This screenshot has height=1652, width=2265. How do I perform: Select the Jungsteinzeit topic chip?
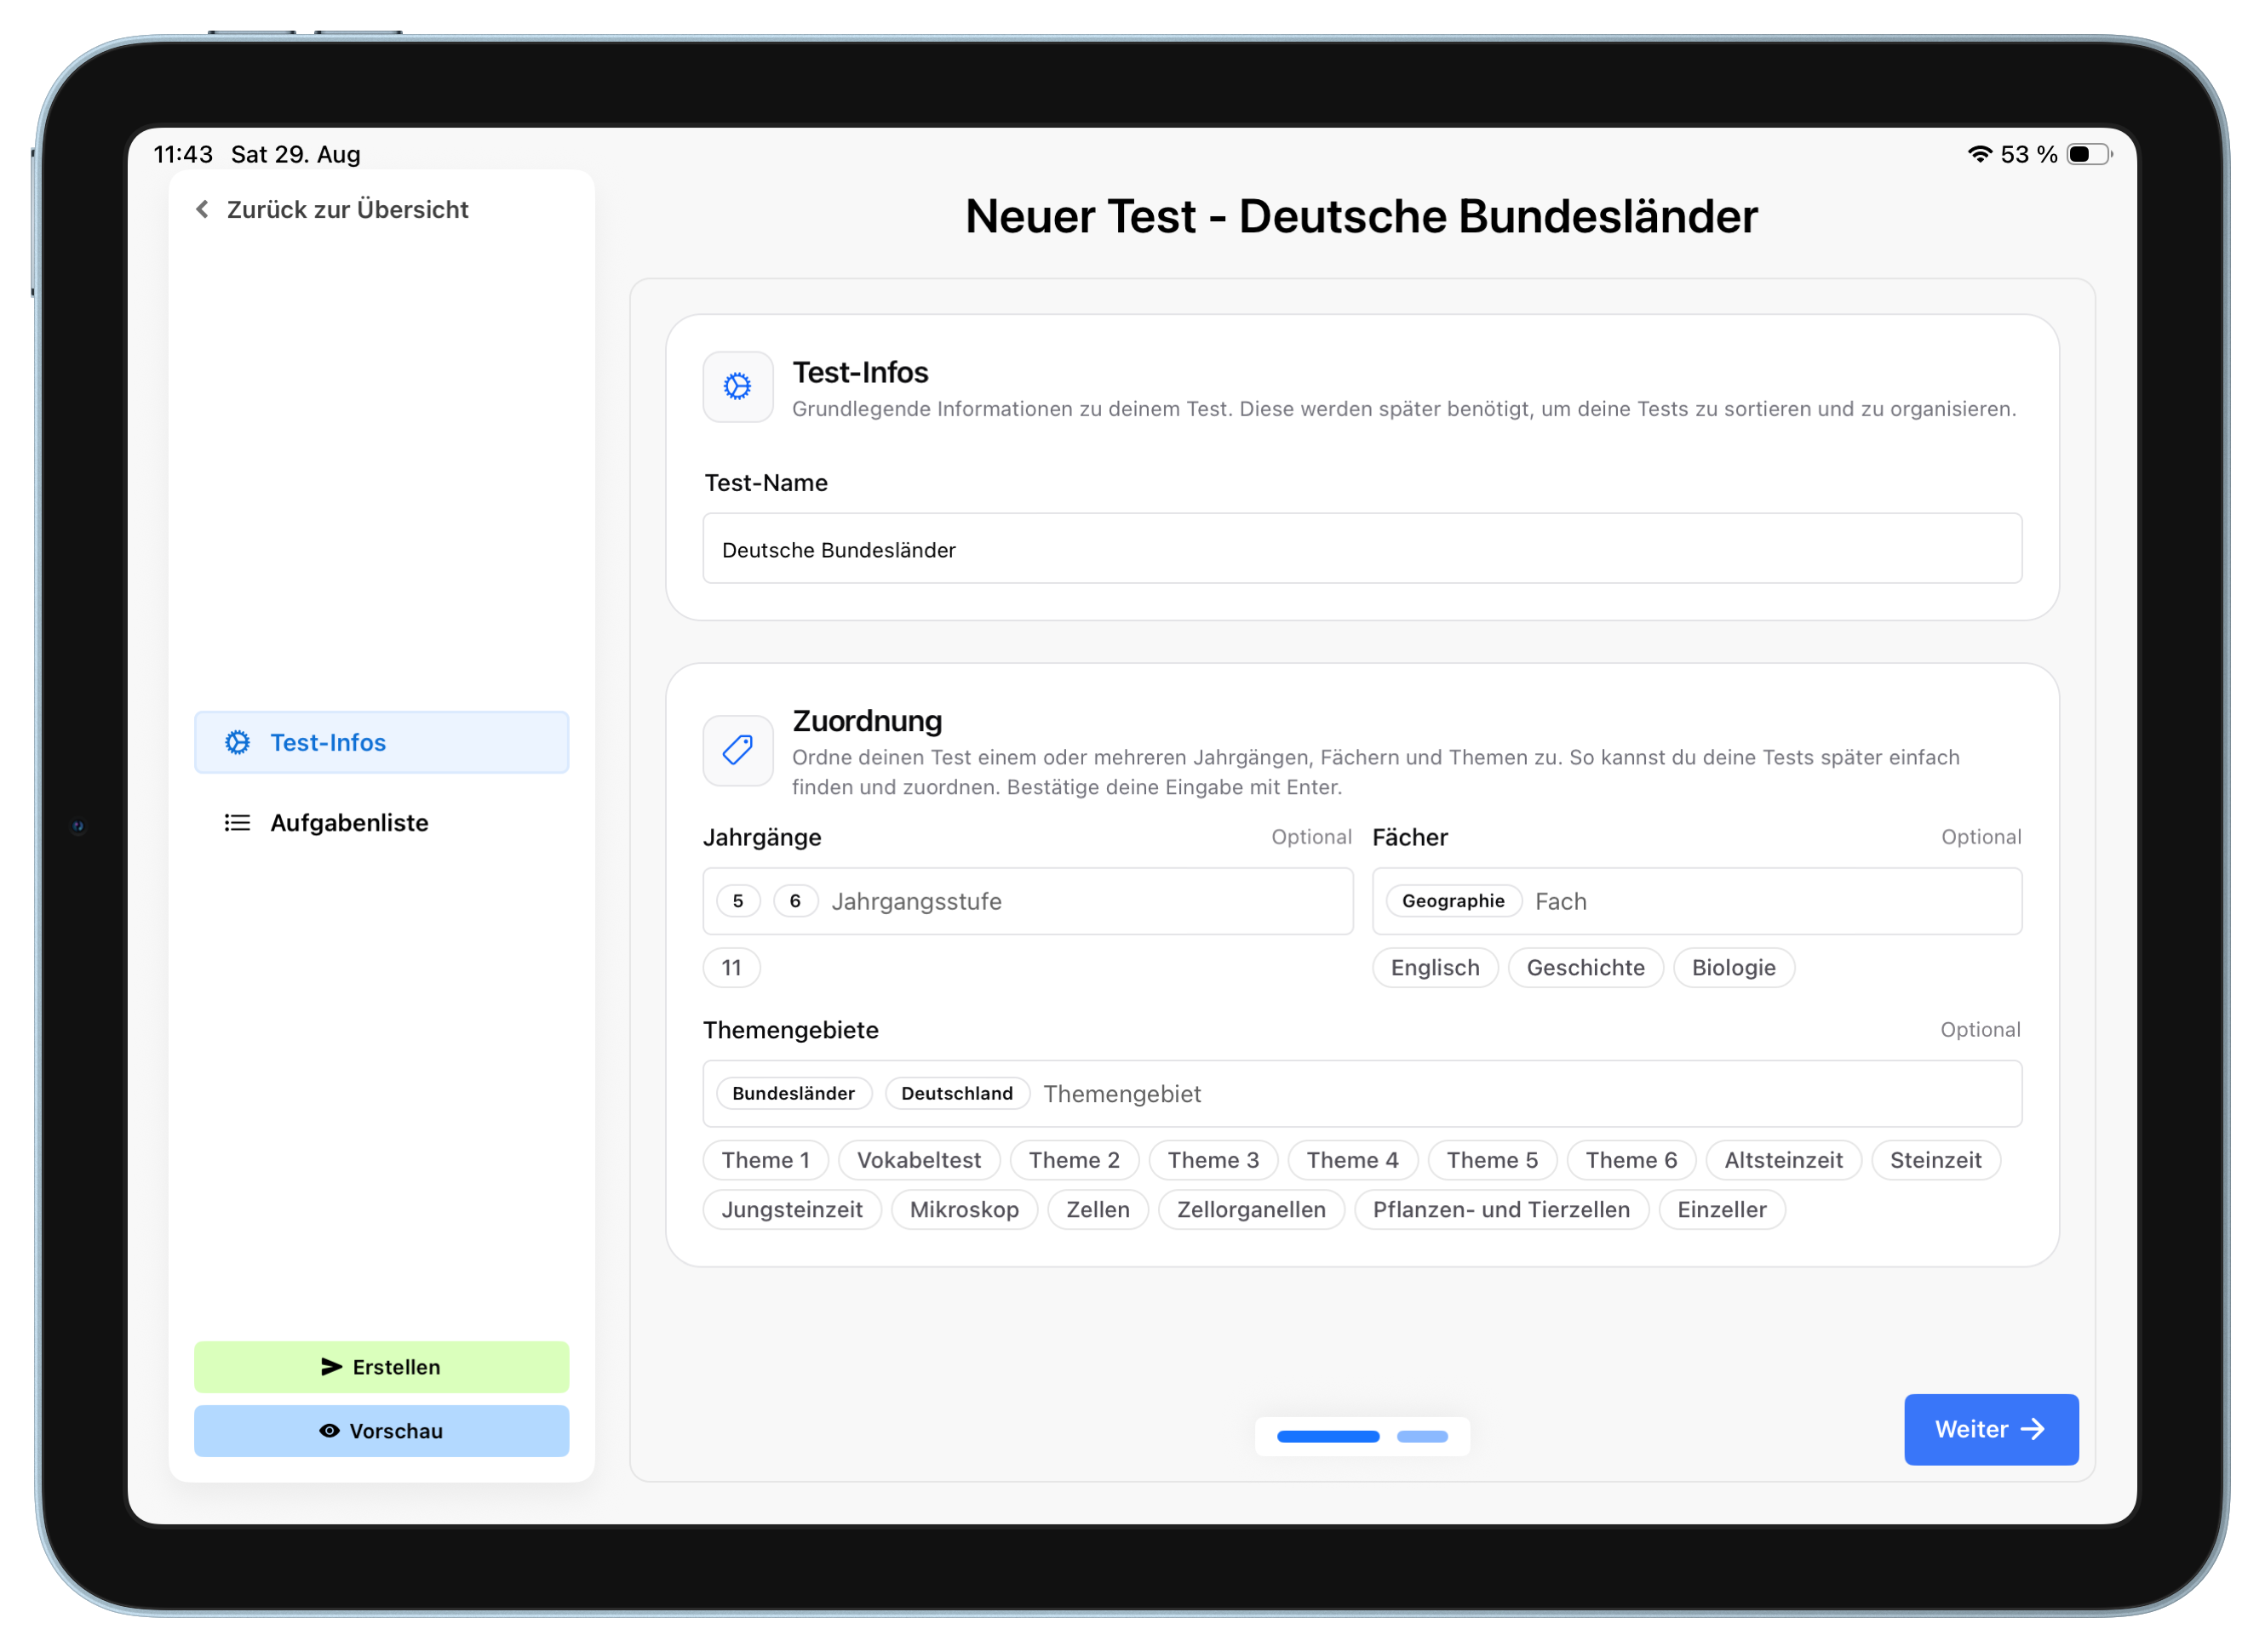791,1209
